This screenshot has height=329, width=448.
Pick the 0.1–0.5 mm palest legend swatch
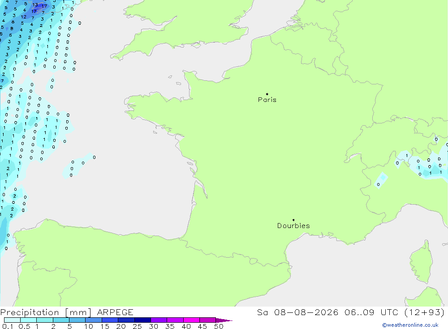[12, 320]
